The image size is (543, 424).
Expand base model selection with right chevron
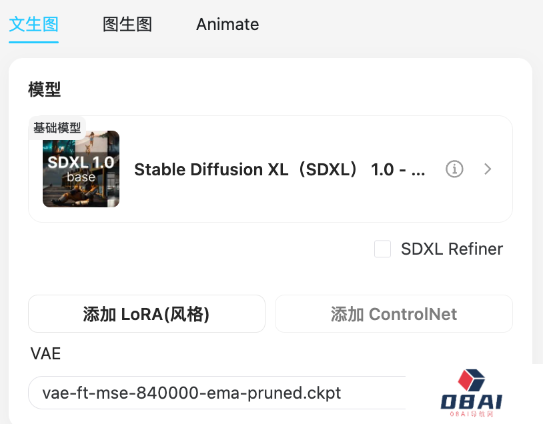[488, 169]
